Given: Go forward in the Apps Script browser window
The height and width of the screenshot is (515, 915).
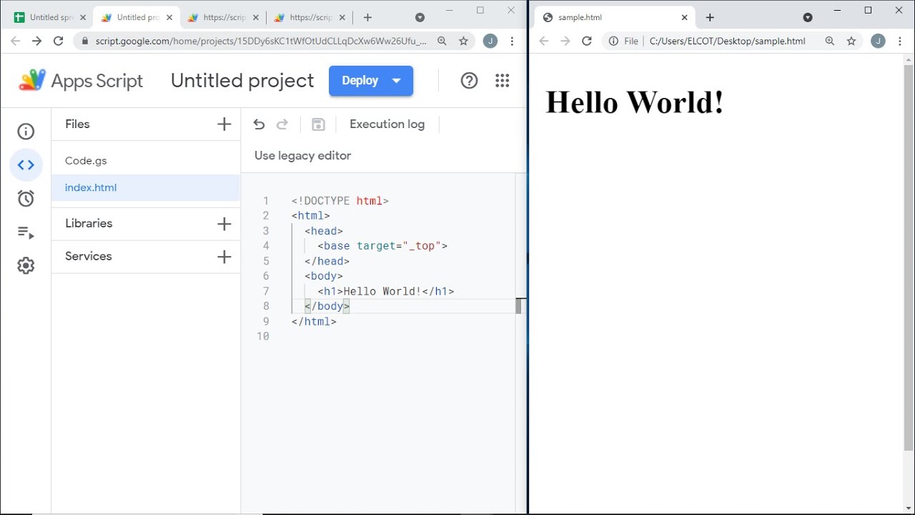Looking at the screenshot, I should 36,41.
